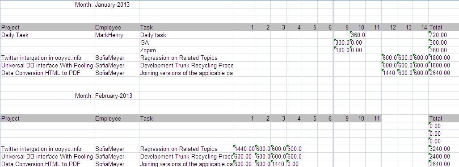Viewport: 459px width, 167px height.
Task: Select the 2400.00 total cell
Action: point(443,156)
